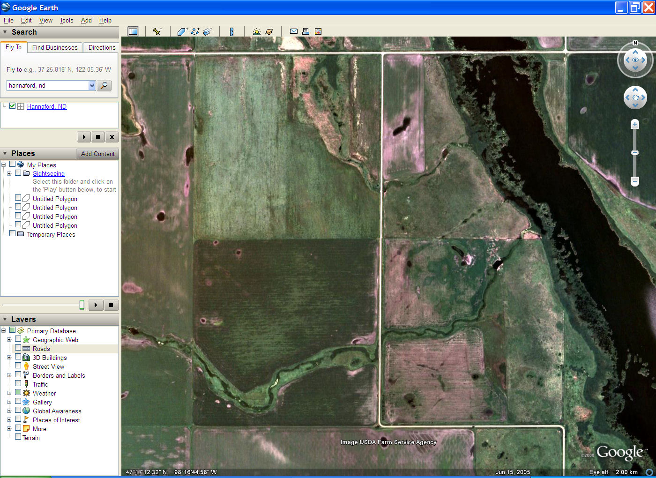Check the My Places checkbox
The width and height of the screenshot is (656, 478).
click(13, 164)
